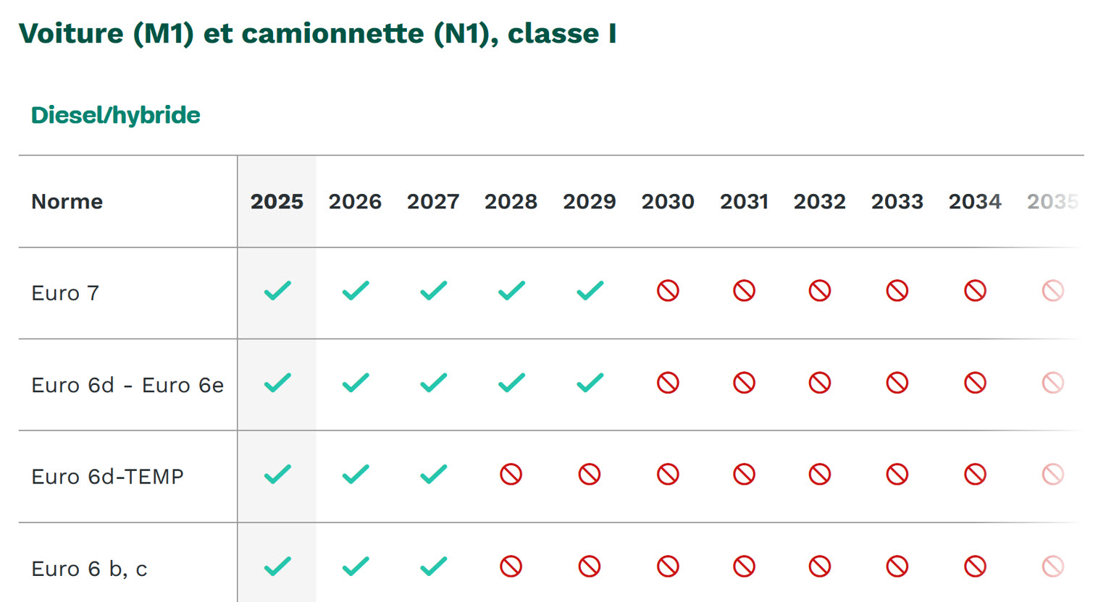1098x602 pixels.
Task: Click Euro 6 b, c prohibited icon for 2028
Action: 511,567
